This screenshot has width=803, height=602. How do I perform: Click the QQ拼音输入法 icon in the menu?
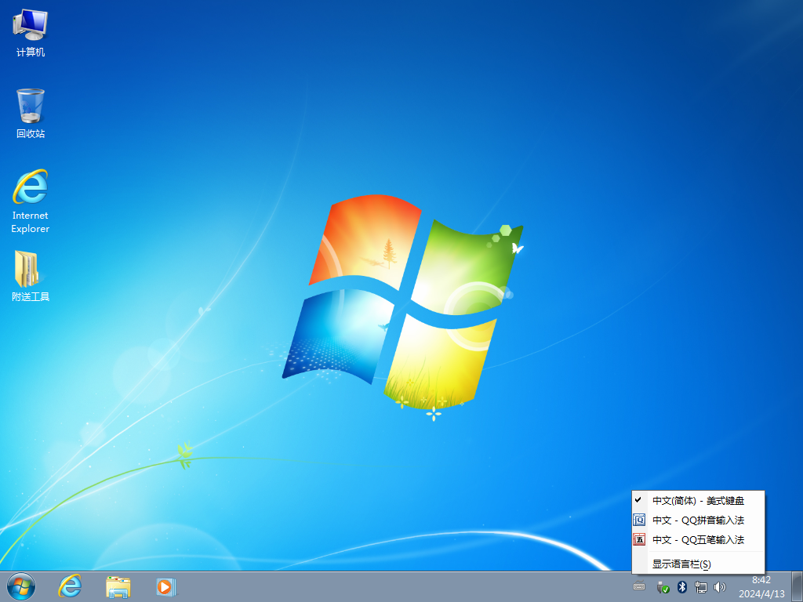[x=638, y=519]
